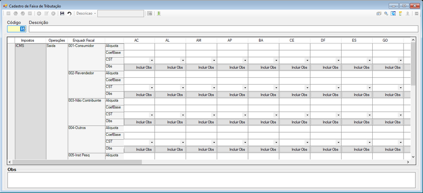Click Incluir Obs for 002-Revendedor under GO

[388, 95]
